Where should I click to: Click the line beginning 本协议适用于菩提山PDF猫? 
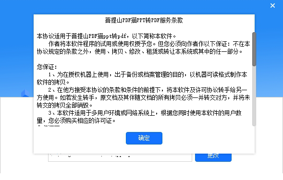(x=106, y=36)
